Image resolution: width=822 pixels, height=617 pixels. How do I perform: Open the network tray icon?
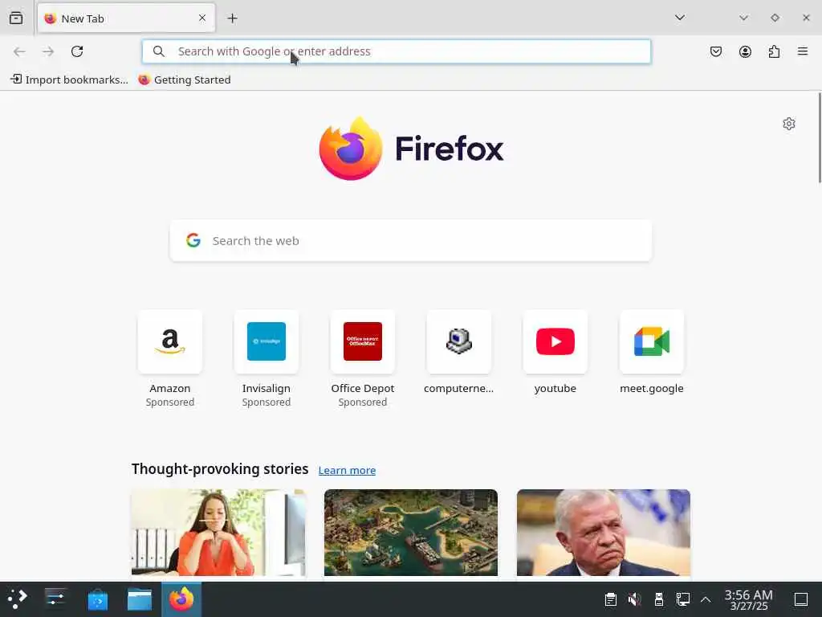coord(683,599)
